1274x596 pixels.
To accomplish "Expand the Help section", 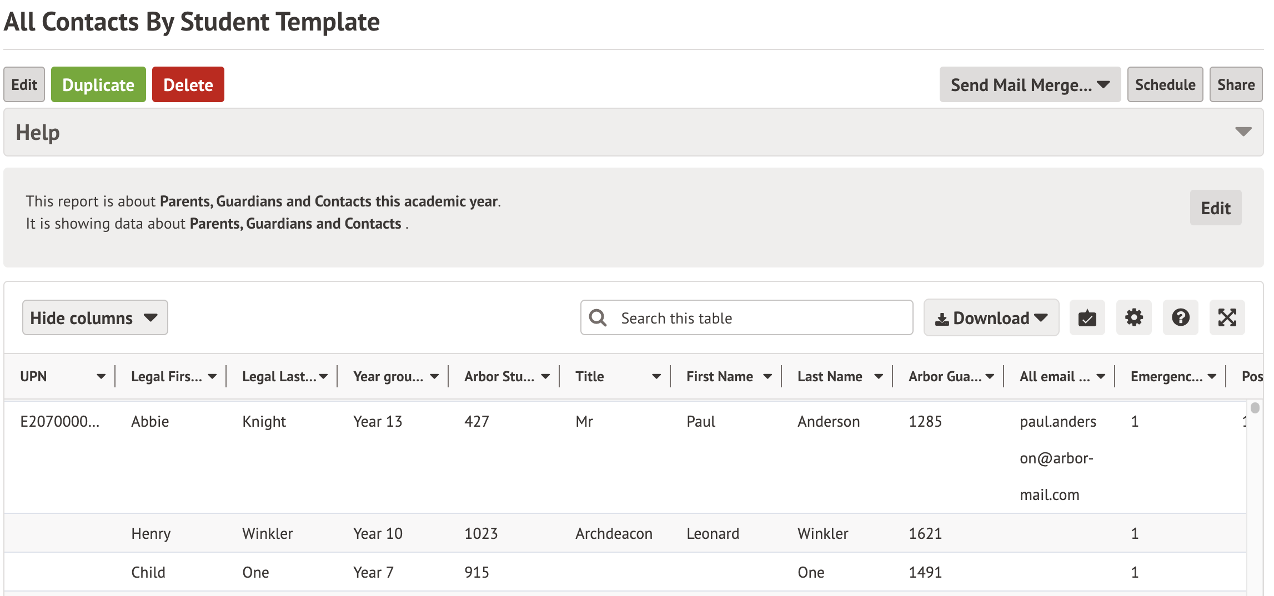I will coord(1243,132).
